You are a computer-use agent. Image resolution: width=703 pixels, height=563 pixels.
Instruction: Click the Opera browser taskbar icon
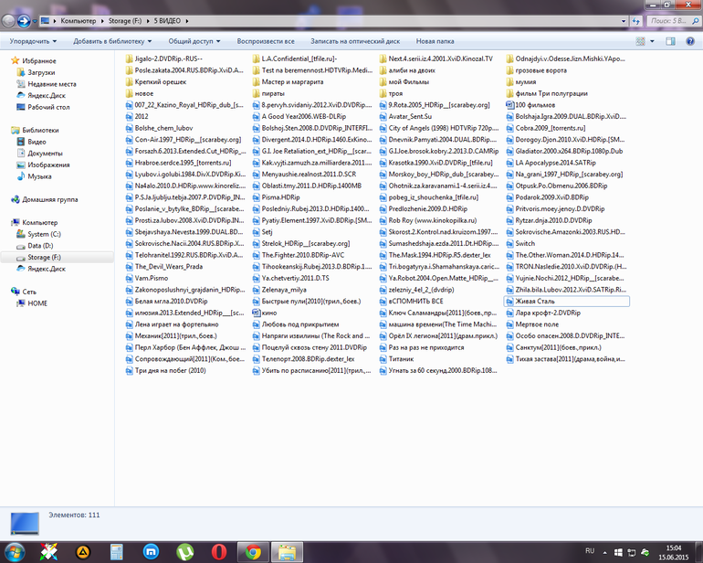[x=219, y=552]
